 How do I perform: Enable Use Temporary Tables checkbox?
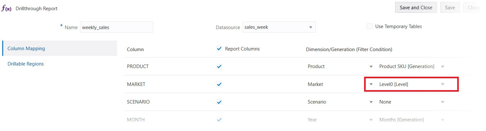[x=370, y=27]
